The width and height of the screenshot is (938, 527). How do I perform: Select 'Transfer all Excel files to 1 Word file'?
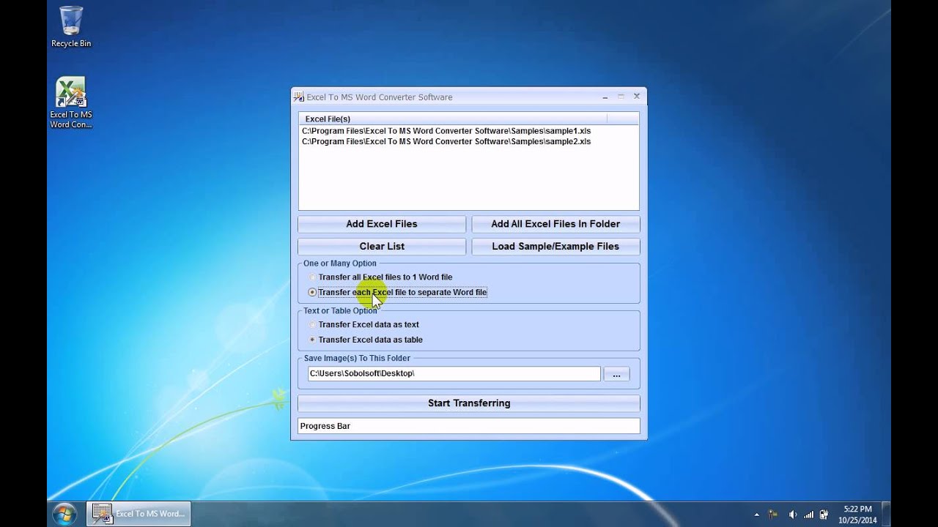coord(380,277)
